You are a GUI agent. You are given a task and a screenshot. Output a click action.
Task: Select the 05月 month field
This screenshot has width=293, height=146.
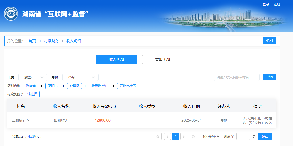[75, 77]
